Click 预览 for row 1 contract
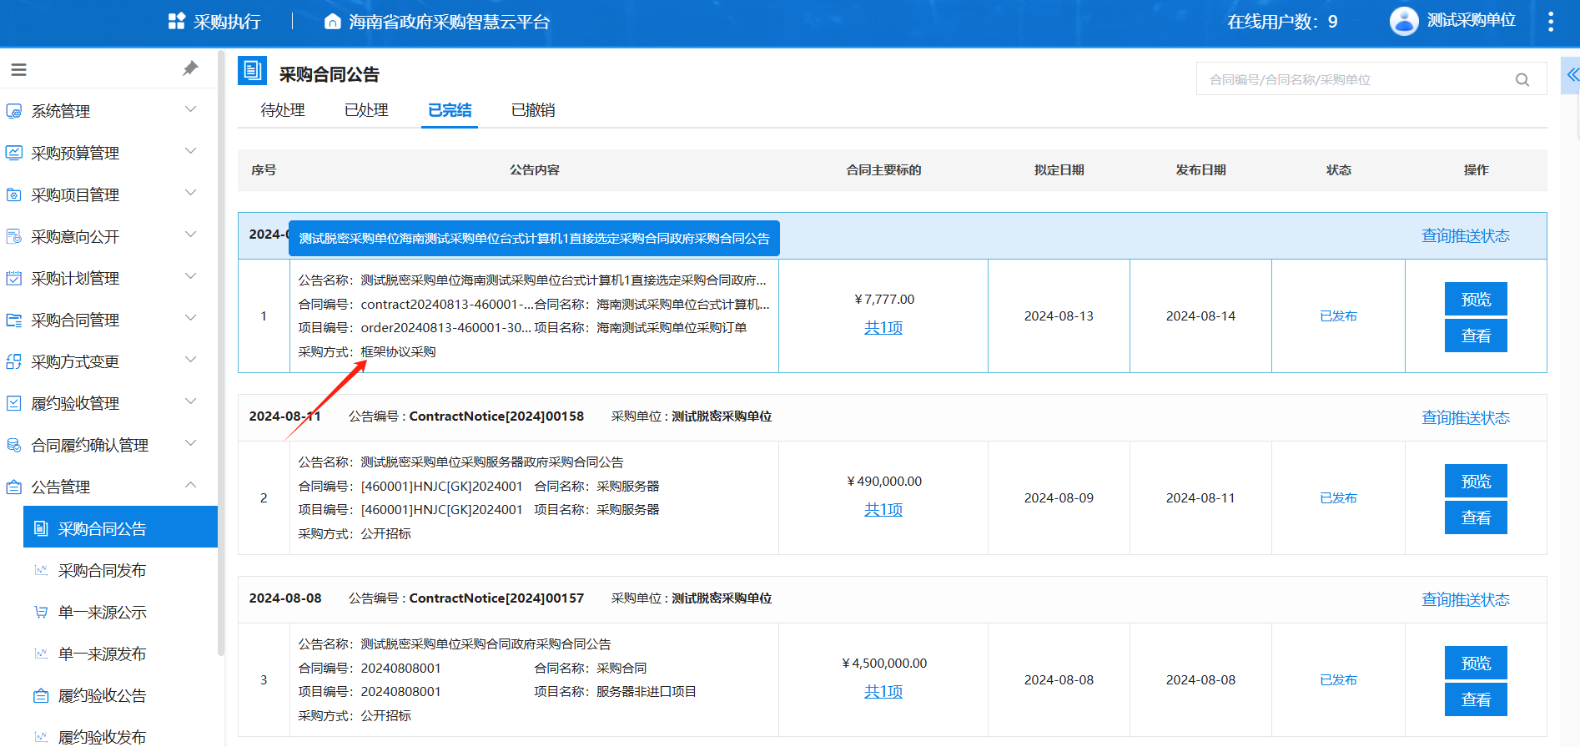1580x747 pixels. (x=1476, y=299)
